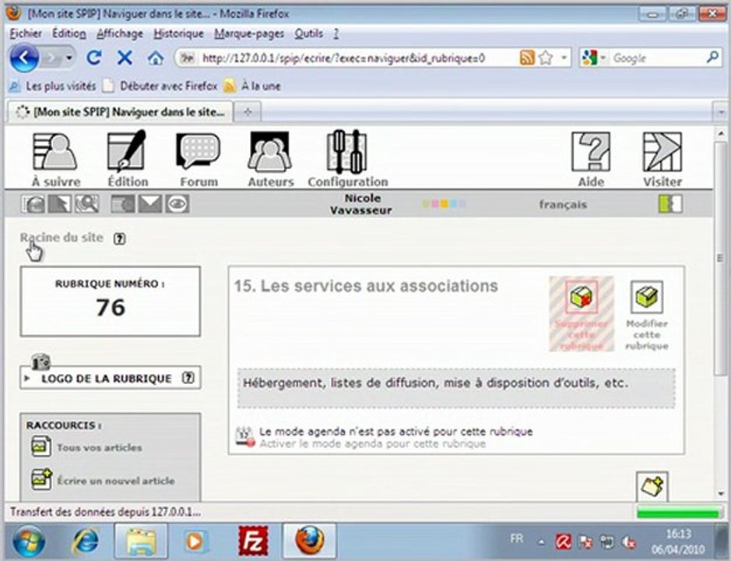Click the calendar icon left of the envelope
731x561 pixels.
(x=122, y=204)
